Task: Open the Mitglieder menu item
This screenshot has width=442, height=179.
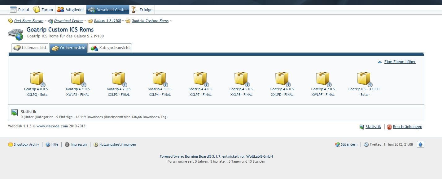Action: click(x=71, y=10)
